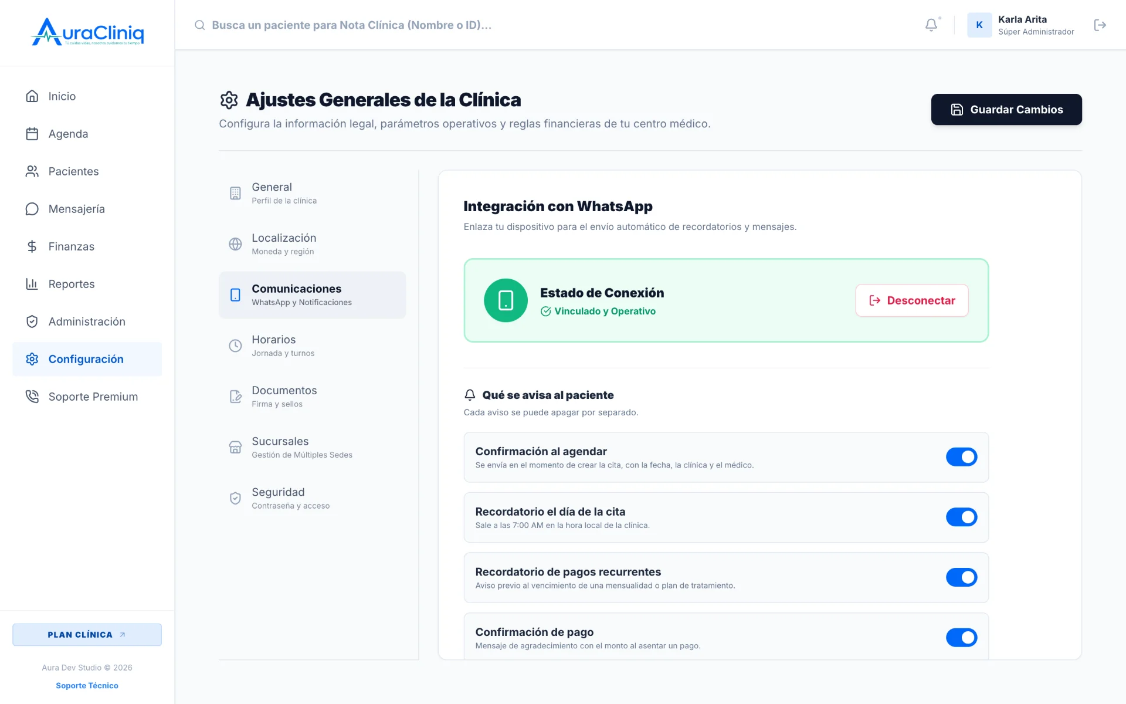Click Súper Administrador role label
This screenshot has height=704, width=1126.
click(x=1036, y=32)
